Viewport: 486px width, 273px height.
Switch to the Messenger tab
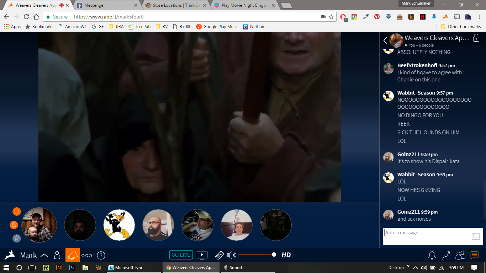coord(107,5)
